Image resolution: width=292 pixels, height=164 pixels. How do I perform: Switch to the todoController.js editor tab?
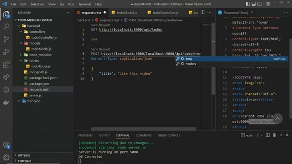[x=165, y=13]
